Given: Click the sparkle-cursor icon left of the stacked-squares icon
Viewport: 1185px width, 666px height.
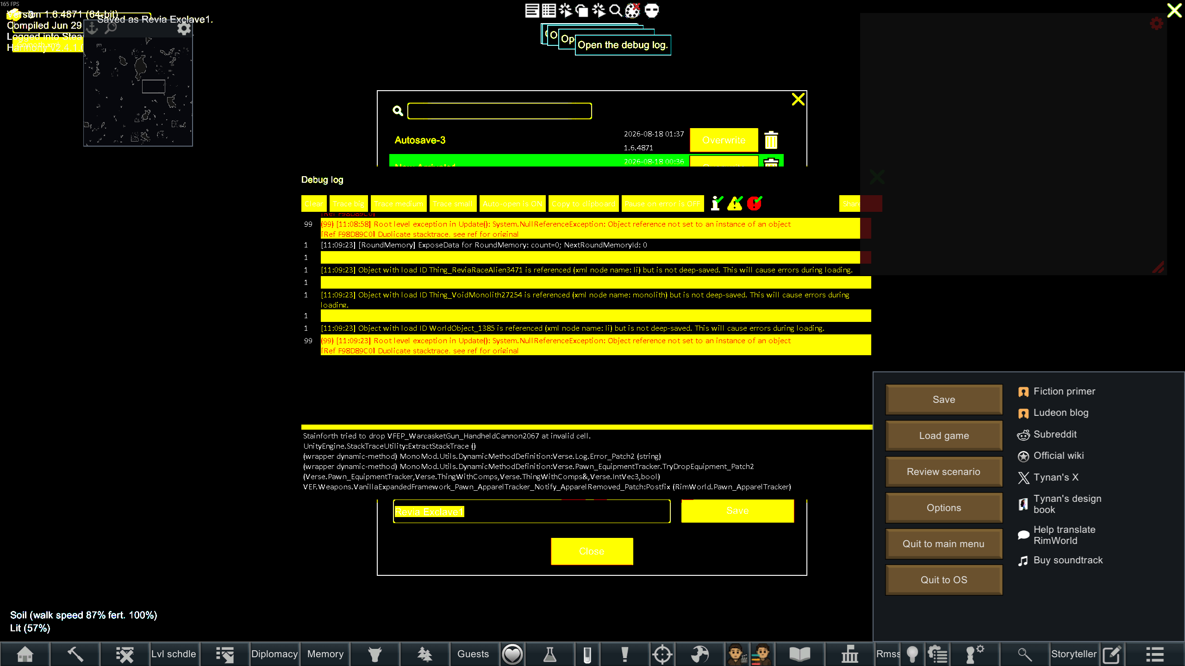Looking at the screenshot, I should 565,10.
